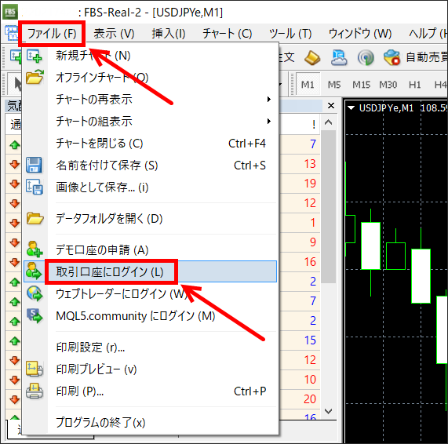Viewport: 448px width, 444px height.
Task: Click the market watch scroll down arrow
Action: click(x=328, y=411)
